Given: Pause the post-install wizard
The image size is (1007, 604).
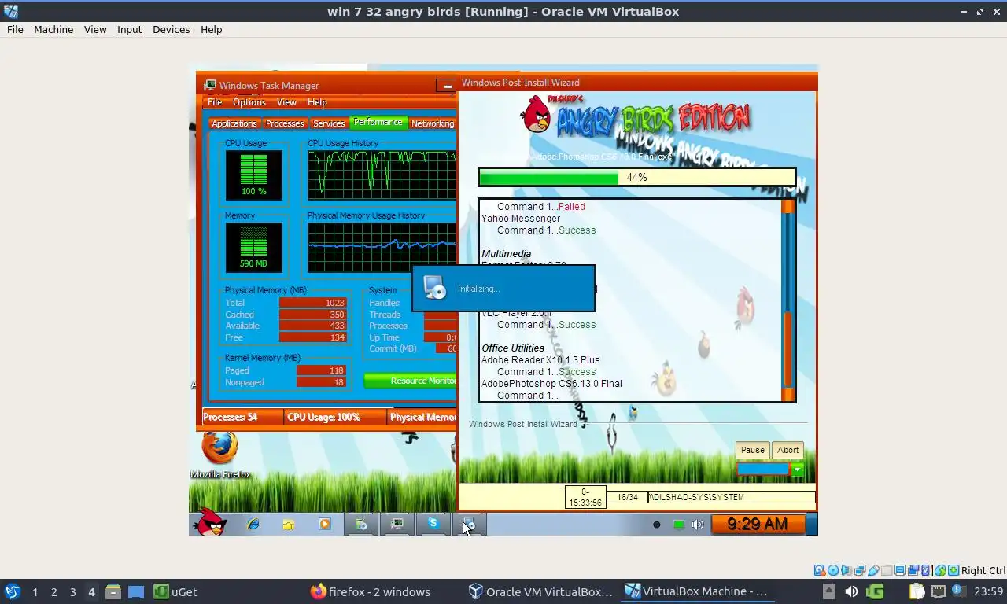Looking at the screenshot, I should tap(752, 450).
